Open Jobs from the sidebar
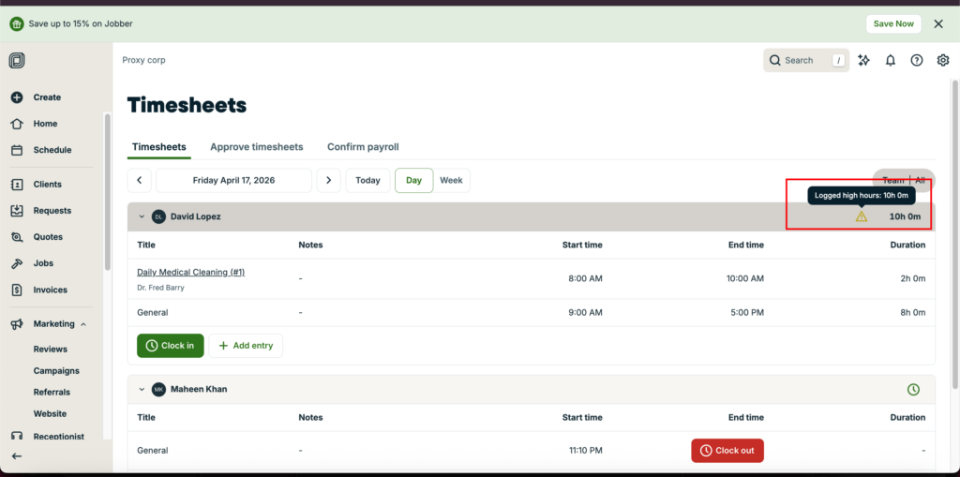Viewport: 960px width, 477px height. pos(43,263)
